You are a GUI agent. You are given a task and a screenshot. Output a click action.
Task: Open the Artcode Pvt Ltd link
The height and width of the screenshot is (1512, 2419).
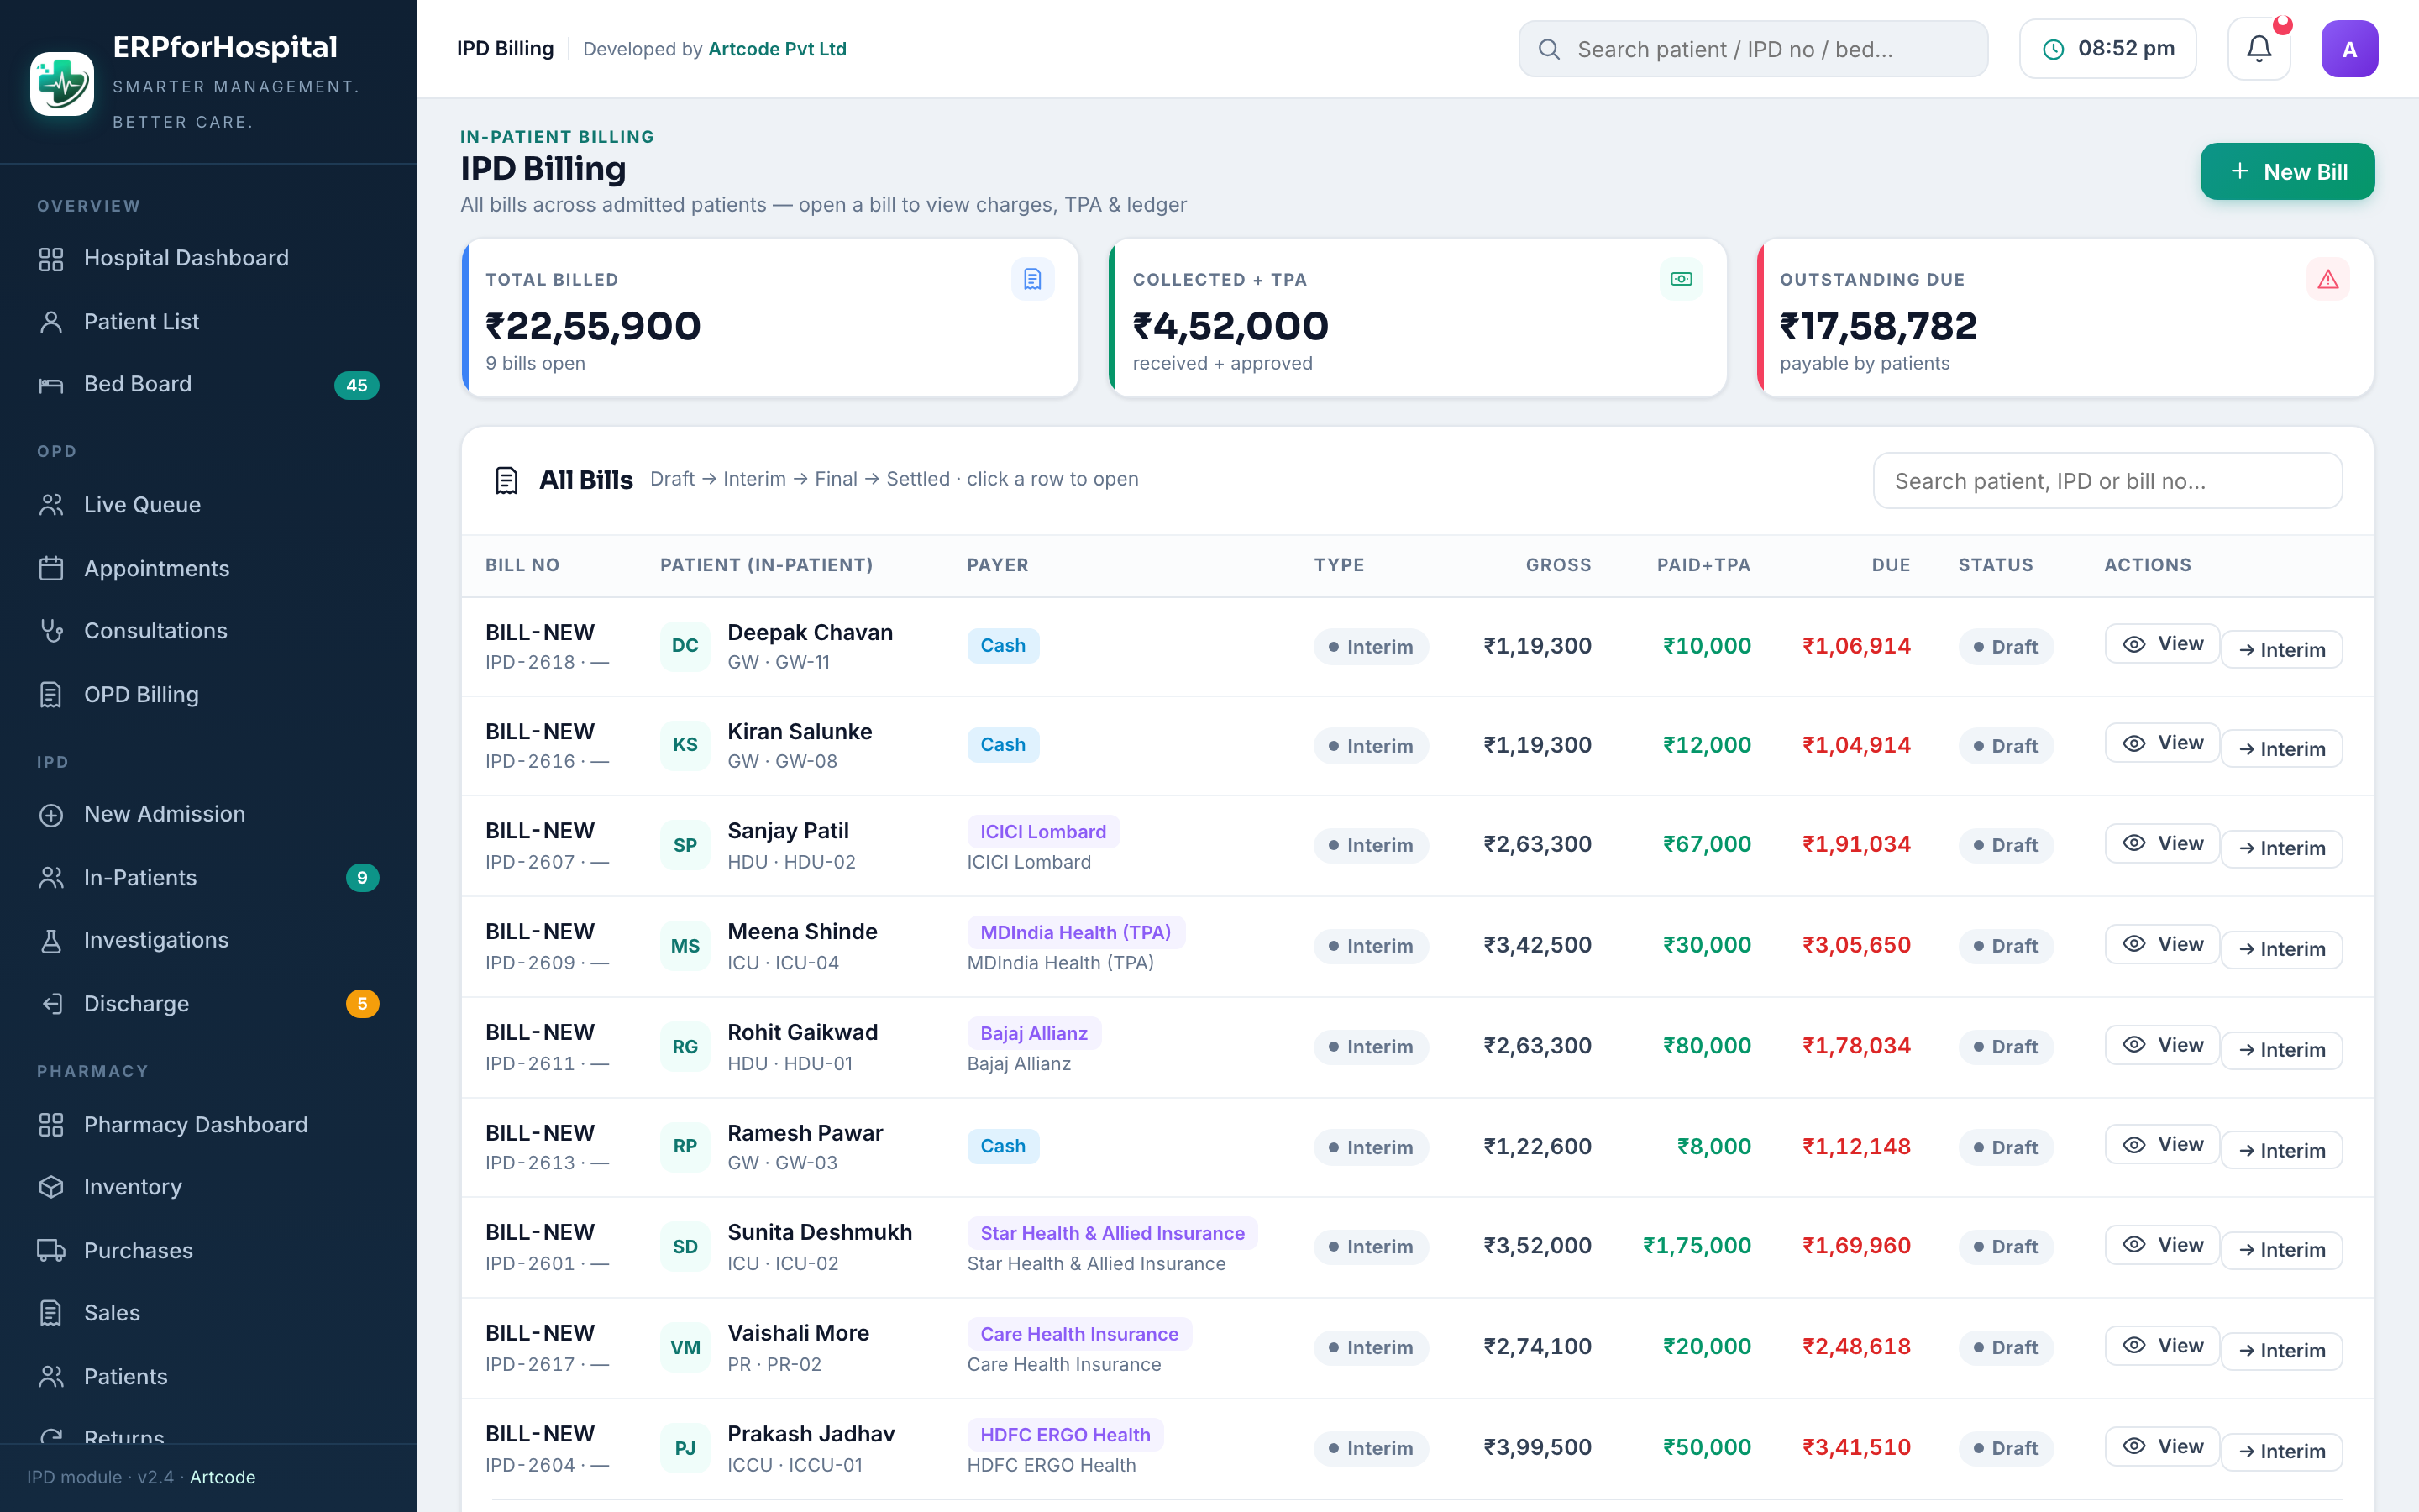[777, 49]
